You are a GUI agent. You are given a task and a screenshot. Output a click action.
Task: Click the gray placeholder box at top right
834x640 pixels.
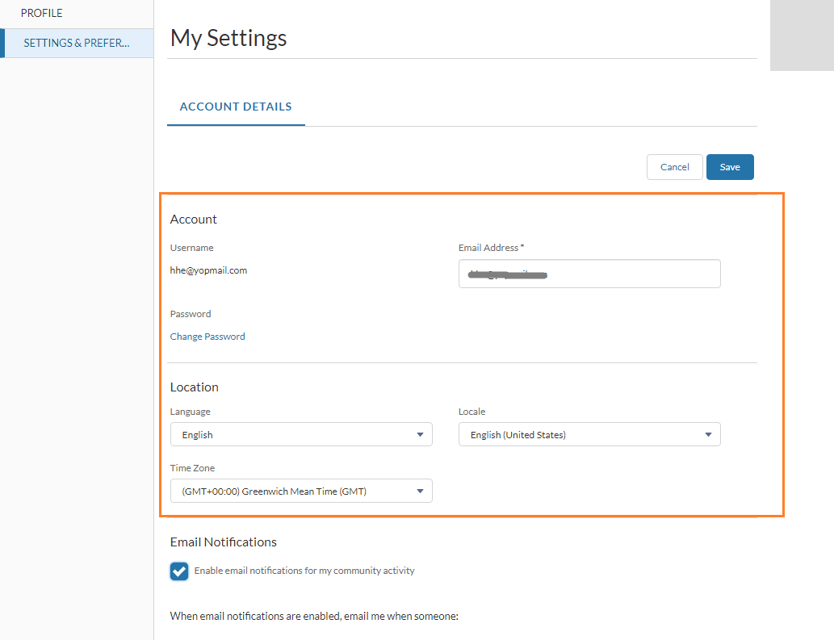tap(801, 36)
